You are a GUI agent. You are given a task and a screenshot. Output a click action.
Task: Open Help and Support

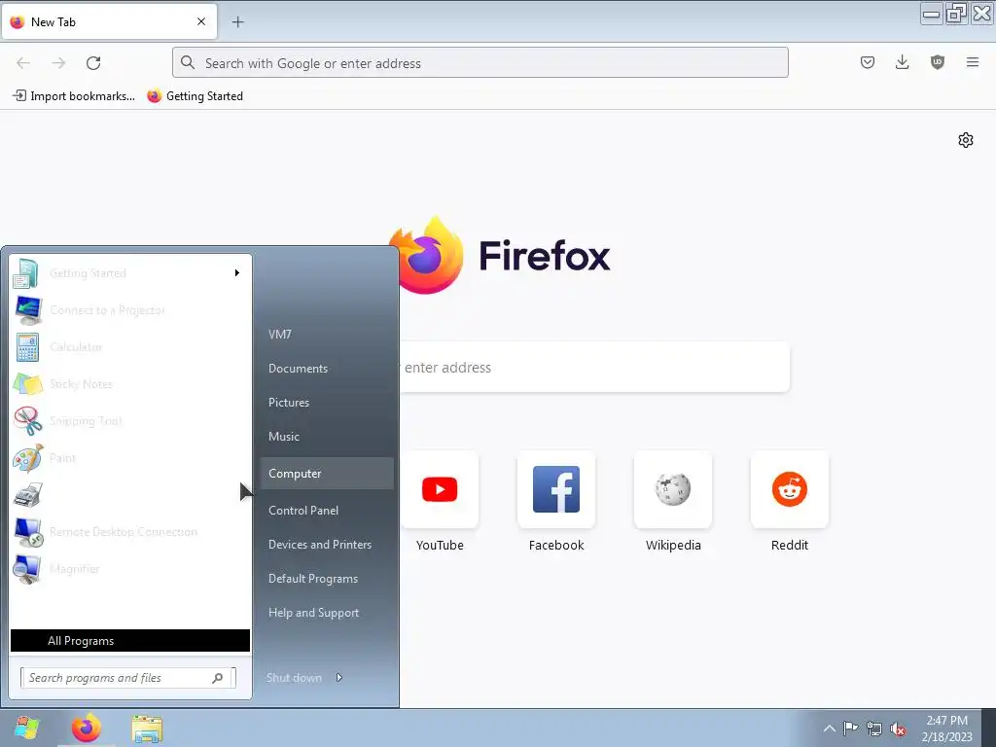click(313, 613)
